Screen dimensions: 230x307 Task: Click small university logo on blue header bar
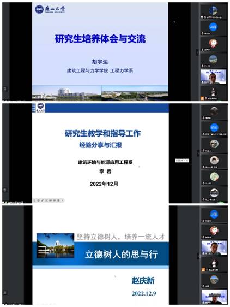pos(40,108)
